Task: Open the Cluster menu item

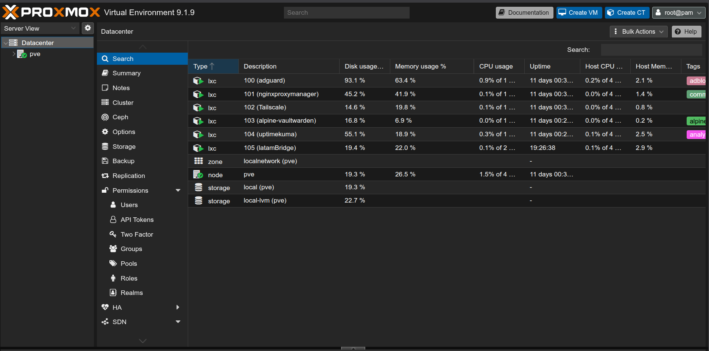Action: (x=142, y=103)
